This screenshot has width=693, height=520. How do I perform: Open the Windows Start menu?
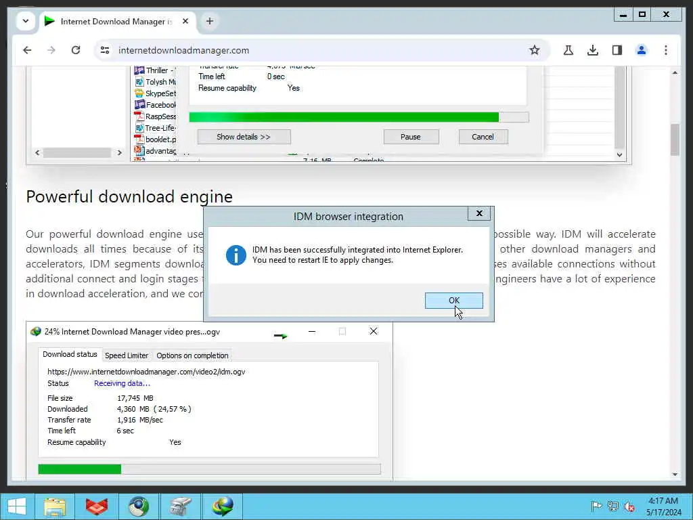17,506
